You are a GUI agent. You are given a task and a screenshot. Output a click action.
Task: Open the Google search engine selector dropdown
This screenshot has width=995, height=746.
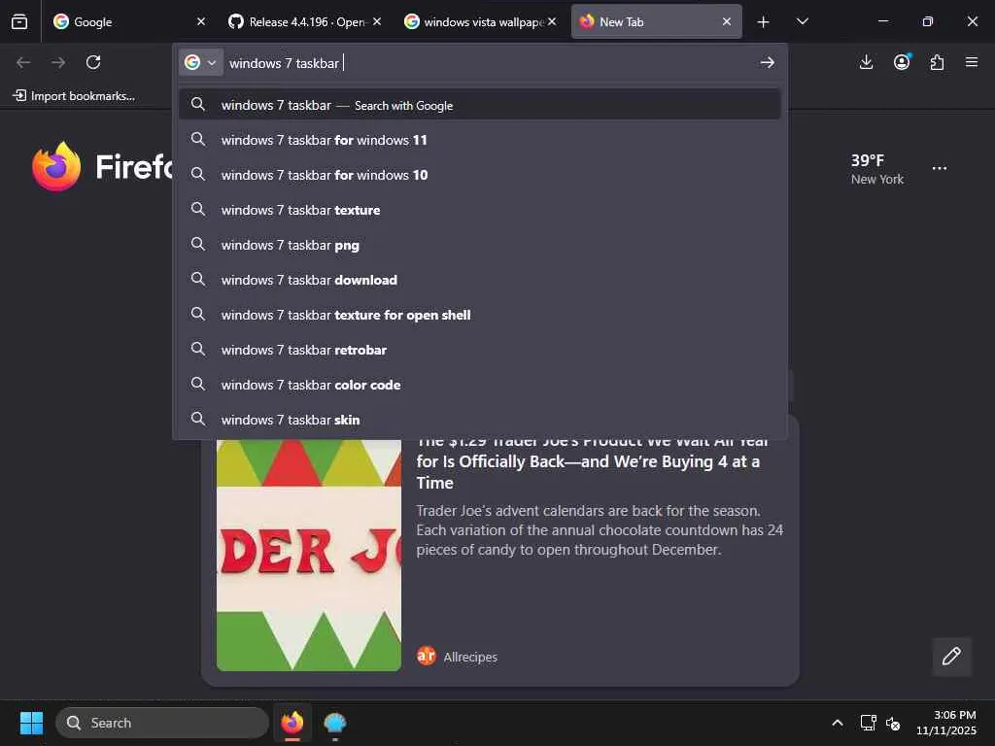200,62
